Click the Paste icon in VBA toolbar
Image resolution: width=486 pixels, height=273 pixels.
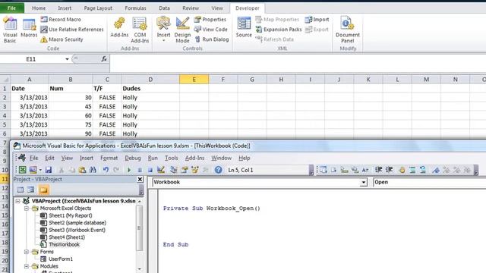pyautogui.click(x=82, y=170)
